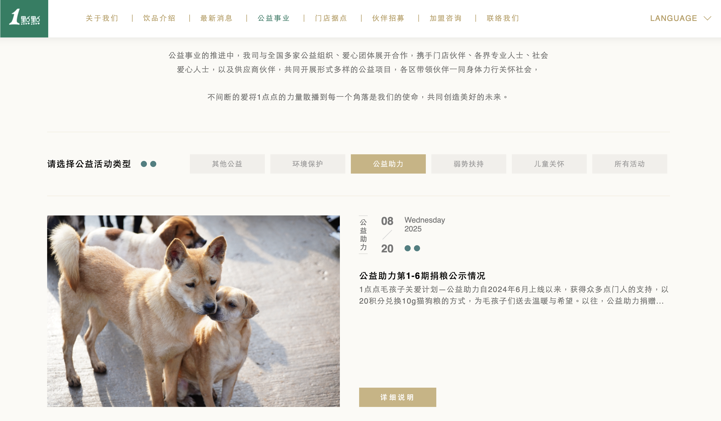The height and width of the screenshot is (421, 721).
Task: Filter activities by 儿童关怀
Action: click(x=549, y=164)
